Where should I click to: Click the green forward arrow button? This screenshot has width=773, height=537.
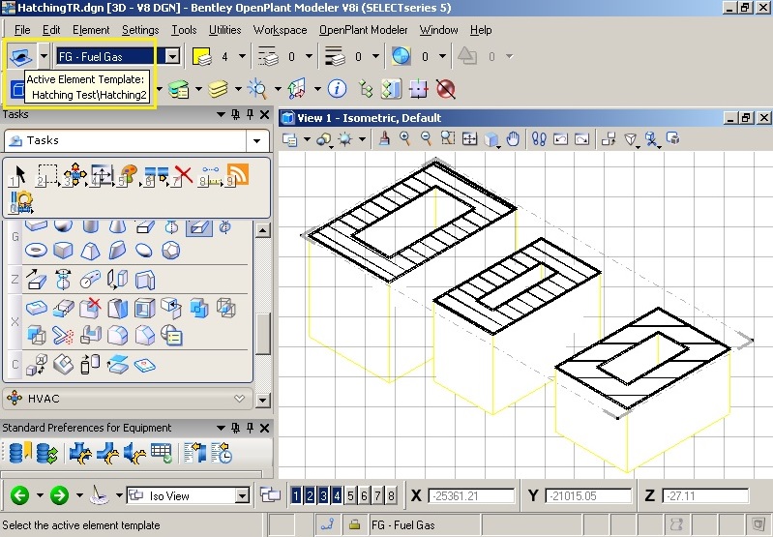click(59, 495)
